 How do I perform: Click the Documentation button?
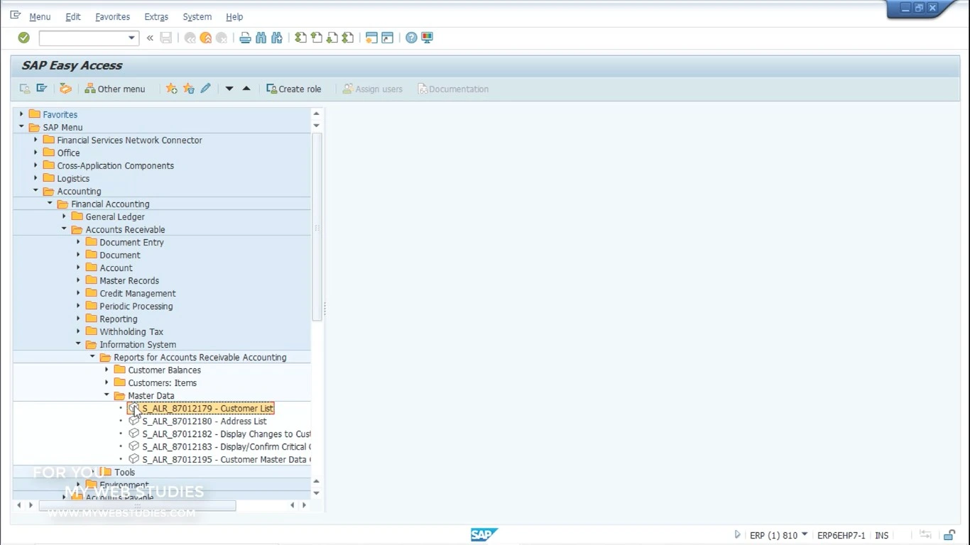click(x=453, y=89)
